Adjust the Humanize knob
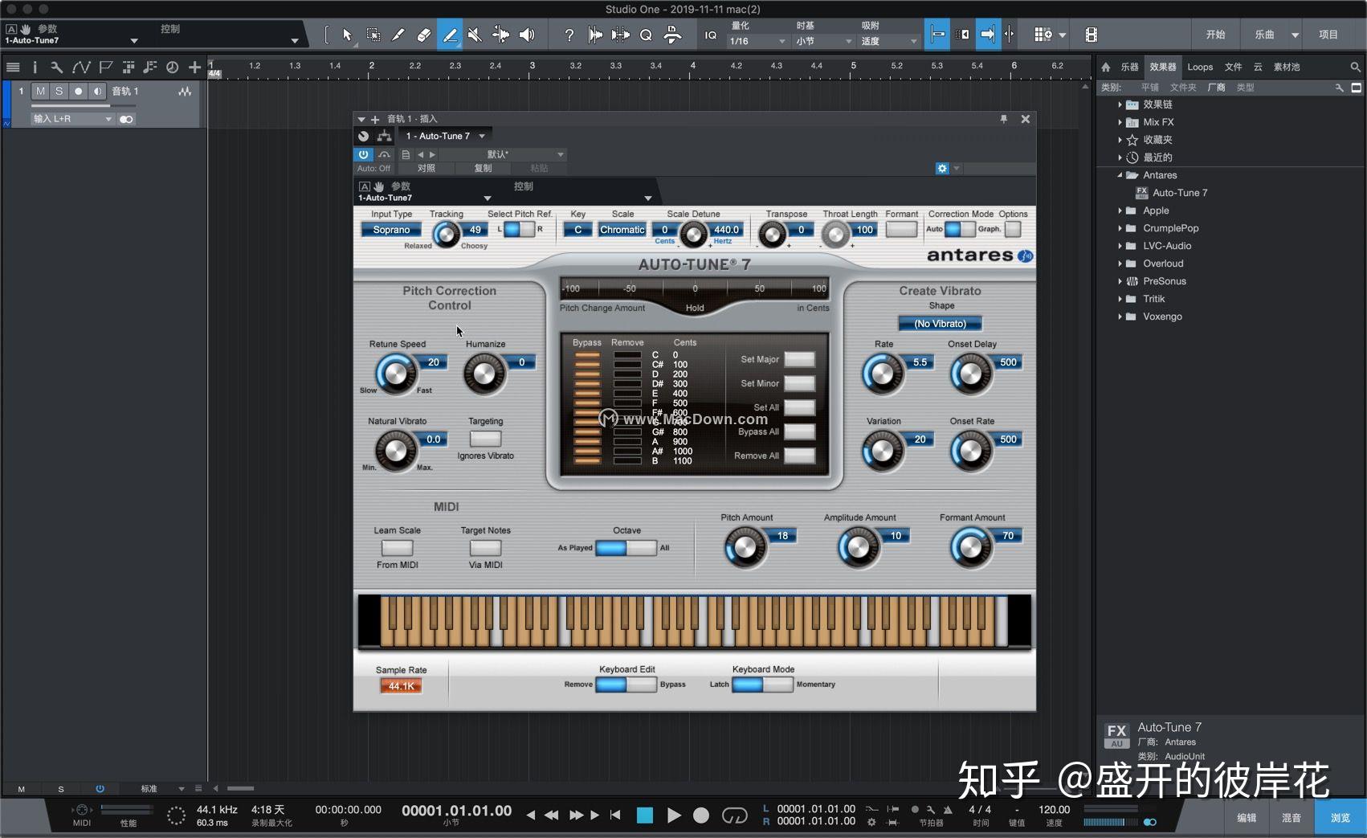This screenshot has width=1367, height=838. point(484,374)
